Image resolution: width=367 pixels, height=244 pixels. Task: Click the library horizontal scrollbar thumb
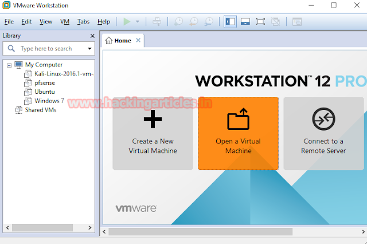pos(42,227)
